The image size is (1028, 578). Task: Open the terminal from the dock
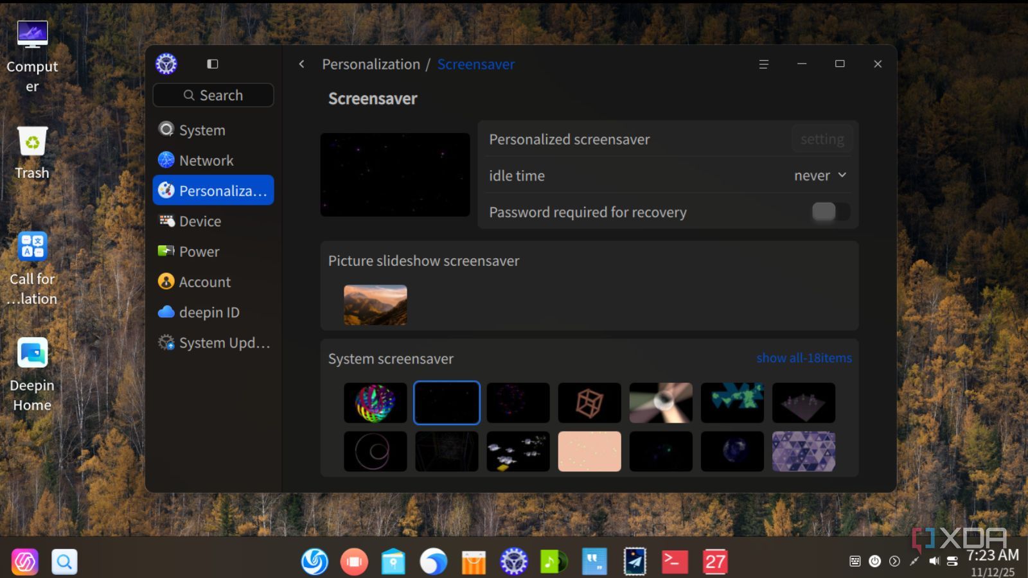point(675,562)
